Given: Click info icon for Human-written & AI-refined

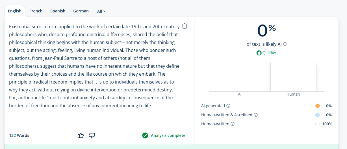Looking at the screenshot, I should pos(256,115).
